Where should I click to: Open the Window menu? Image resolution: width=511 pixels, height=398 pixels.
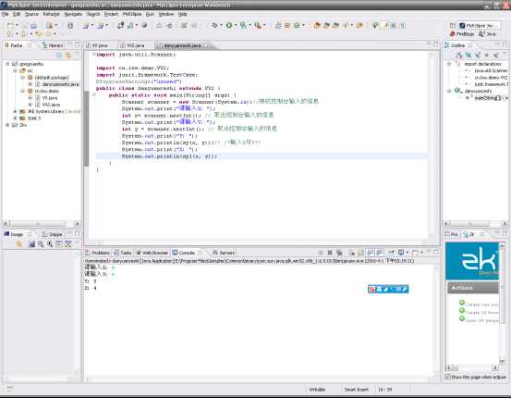tap(166, 14)
